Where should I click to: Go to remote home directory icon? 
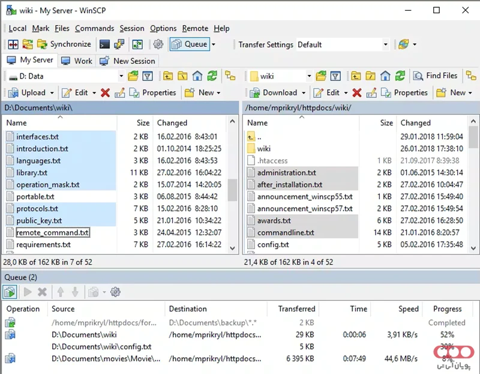385,76
